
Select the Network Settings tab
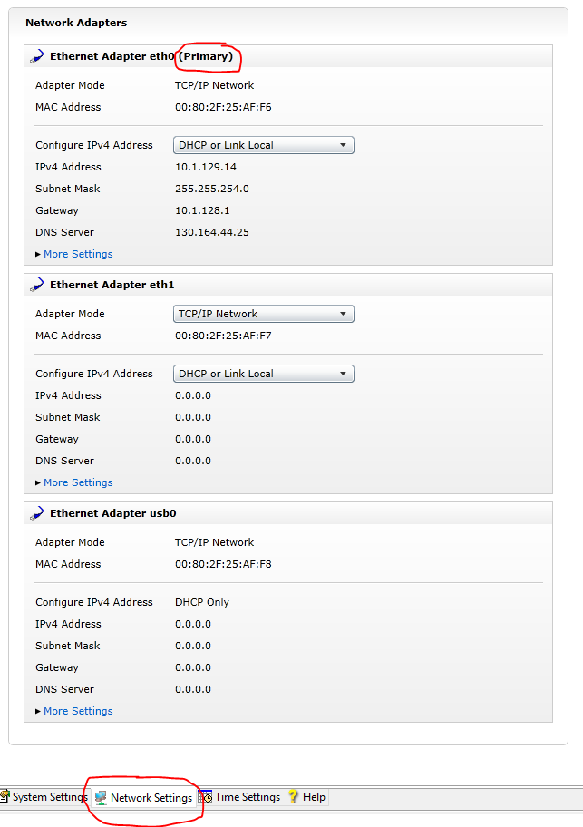click(x=150, y=797)
